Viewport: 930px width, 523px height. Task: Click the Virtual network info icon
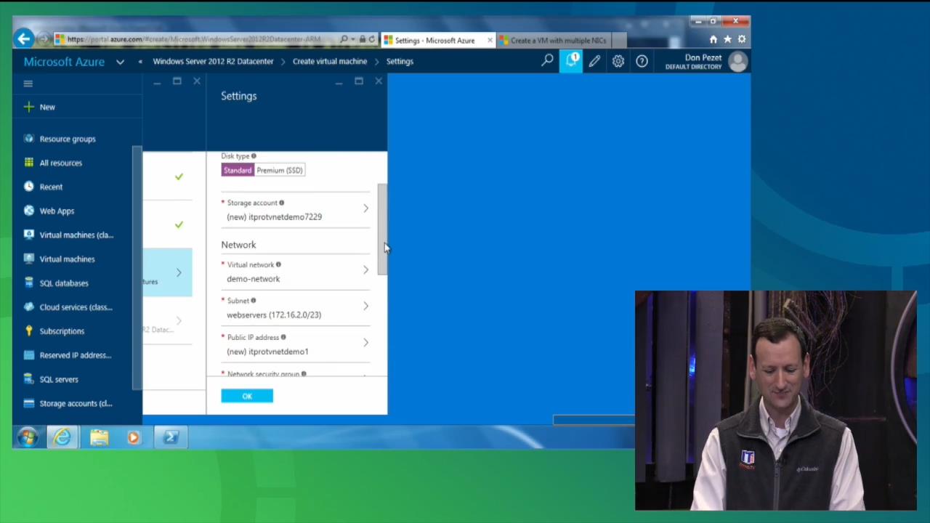click(x=278, y=264)
